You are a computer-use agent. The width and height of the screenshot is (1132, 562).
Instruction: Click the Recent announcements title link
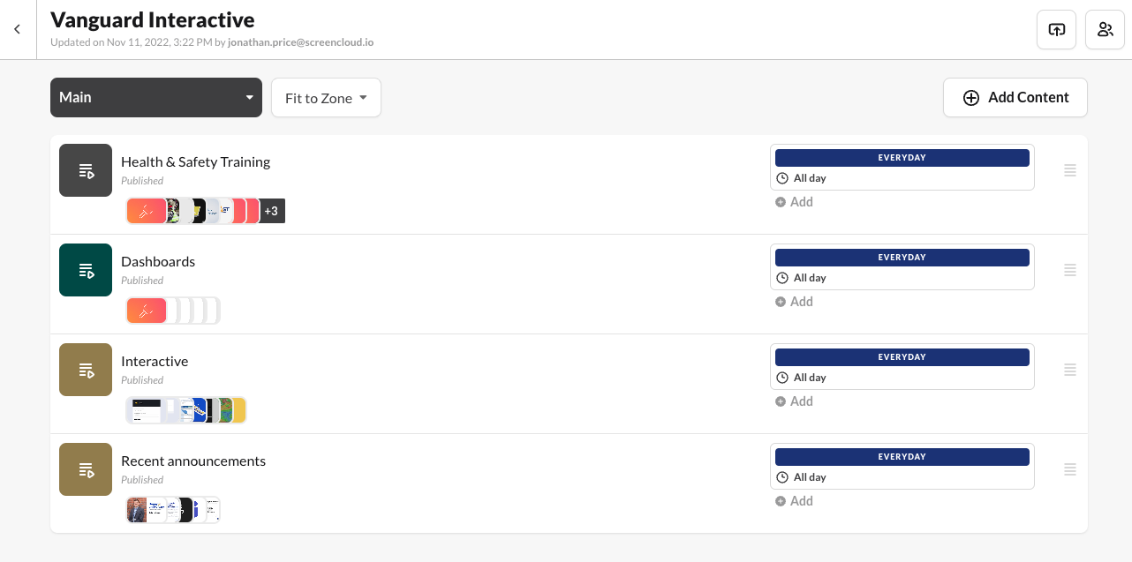pos(193,461)
